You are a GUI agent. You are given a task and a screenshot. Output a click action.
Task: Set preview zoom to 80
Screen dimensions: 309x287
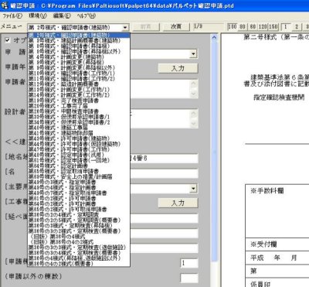[x=243, y=26]
